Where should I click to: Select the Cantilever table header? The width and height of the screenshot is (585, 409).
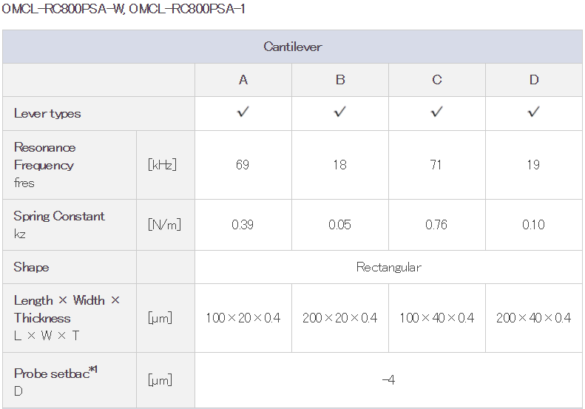[x=293, y=47]
